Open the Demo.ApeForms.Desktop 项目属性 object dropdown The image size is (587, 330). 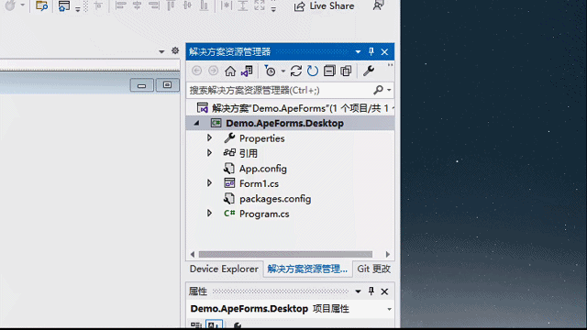pyautogui.click(x=389, y=309)
